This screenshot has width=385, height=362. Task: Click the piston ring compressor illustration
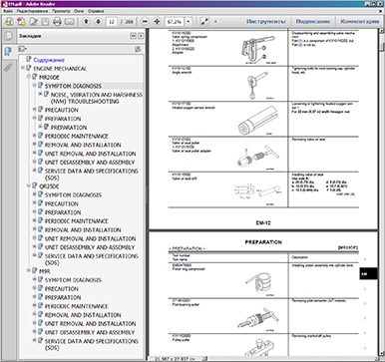pos(258,282)
